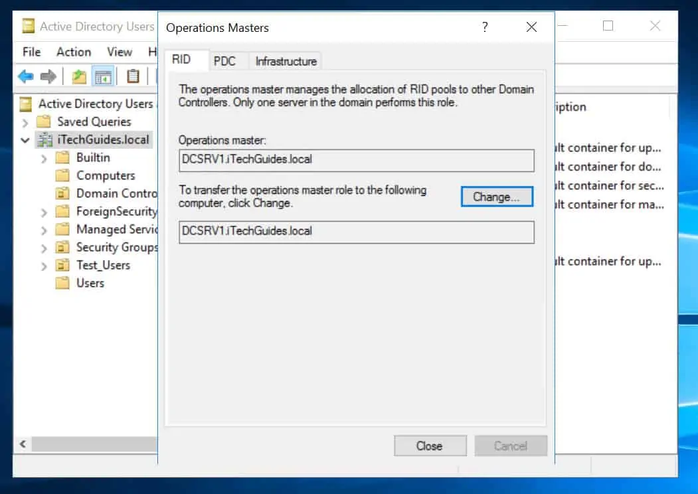Click the Computers folder icon
Viewport: 698px width, 494px height.
pyautogui.click(x=62, y=175)
